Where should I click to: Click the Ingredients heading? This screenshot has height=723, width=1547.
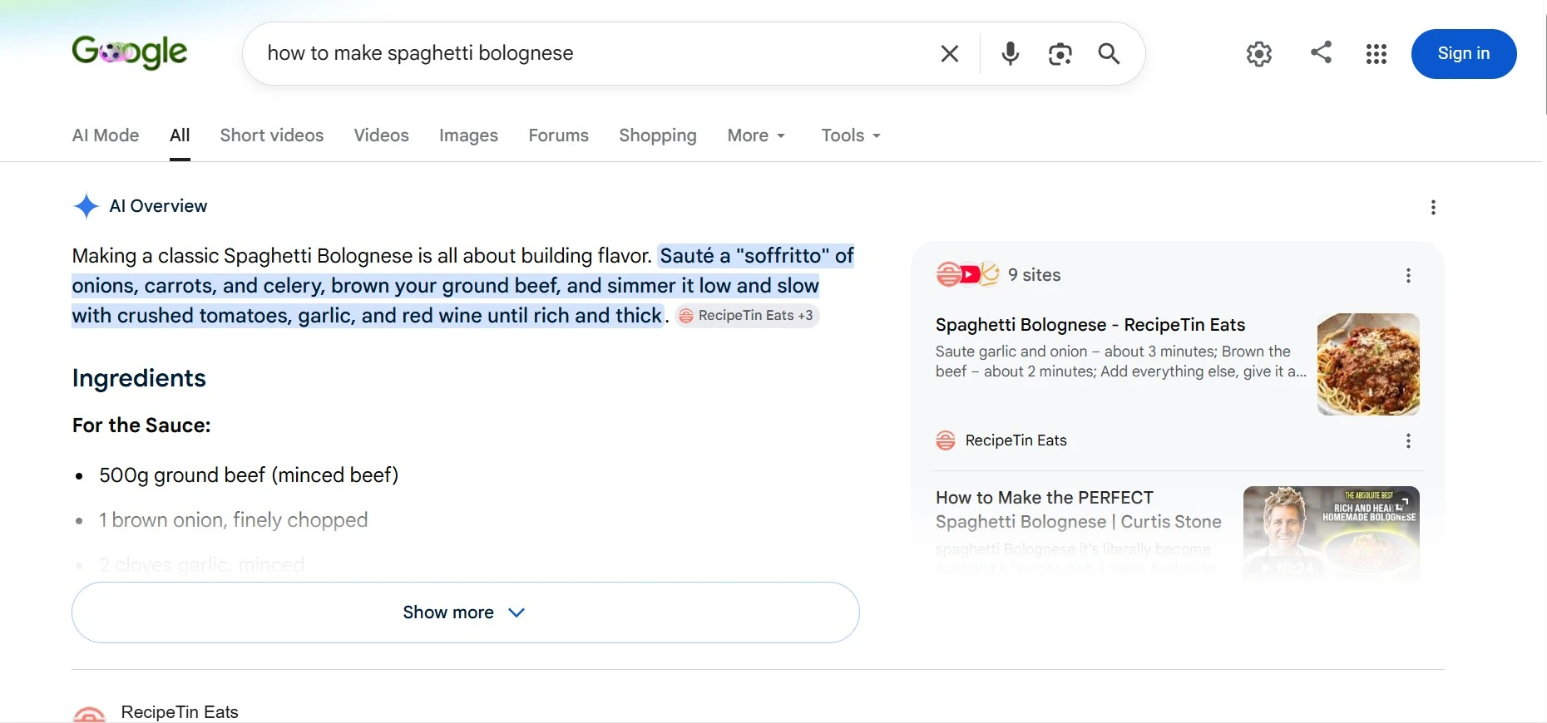tap(139, 378)
